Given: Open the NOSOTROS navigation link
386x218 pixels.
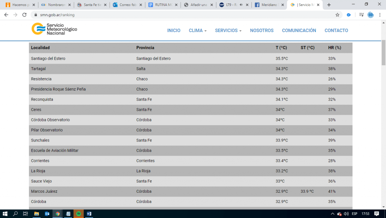Looking at the screenshot, I should tap(262, 31).
